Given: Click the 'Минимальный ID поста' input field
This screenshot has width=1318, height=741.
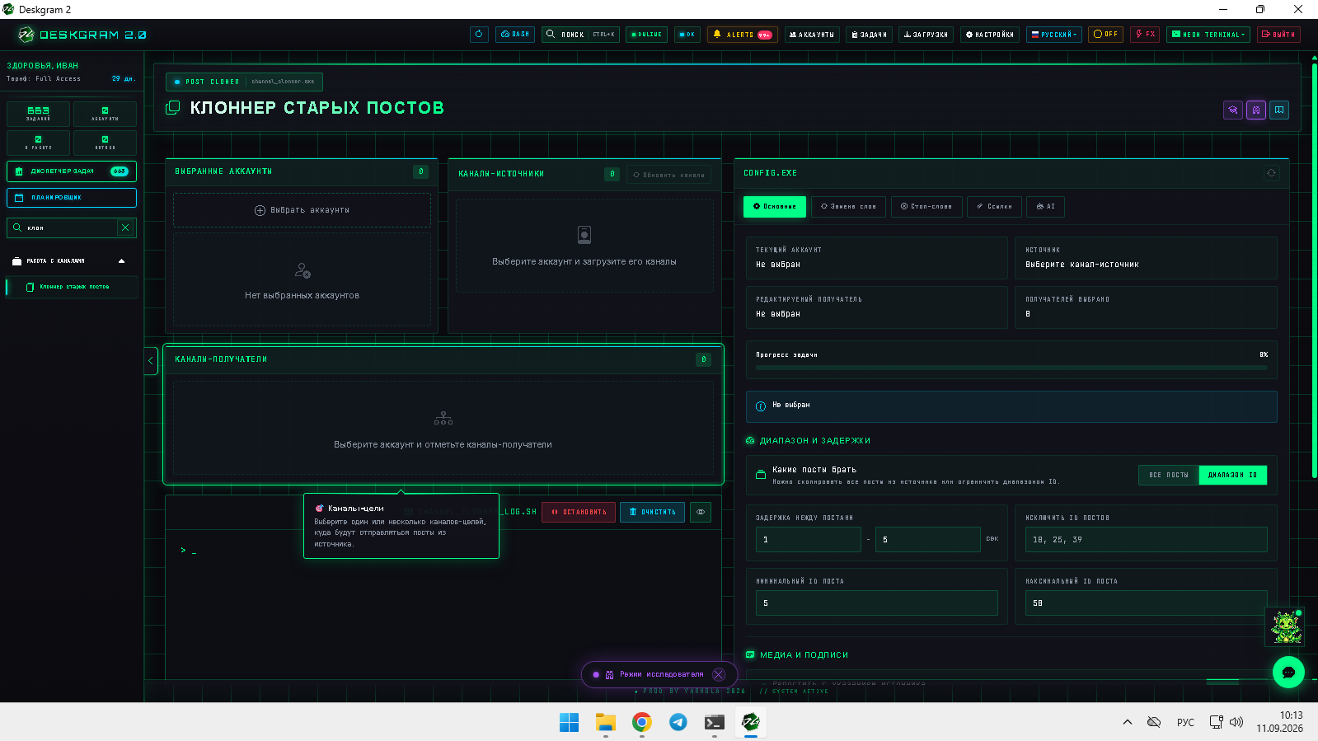Looking at the screenshot, I should coord(876,603).
